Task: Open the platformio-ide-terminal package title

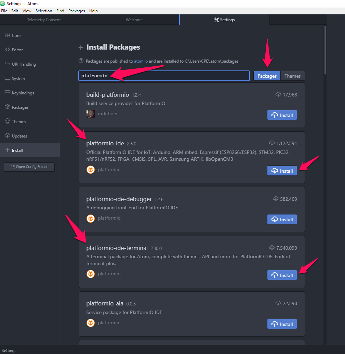Action: (117, 248)
